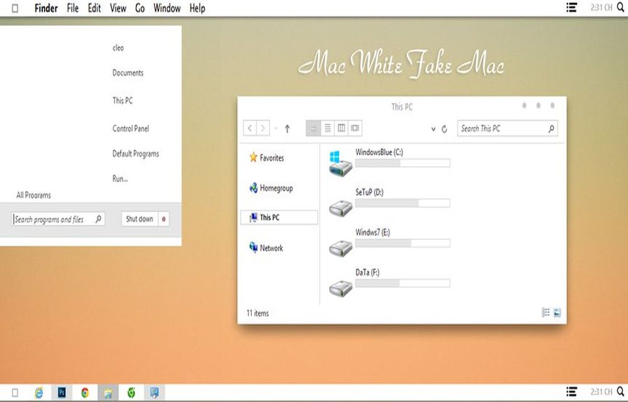Open This PC from the Start menu
628x402 pixels.
click(122, 100)
